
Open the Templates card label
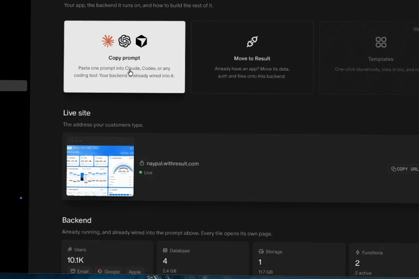[381, 59]
